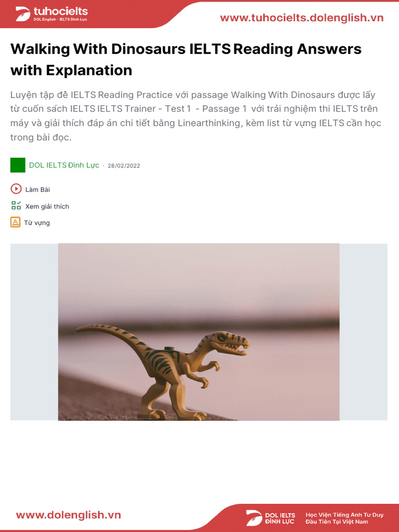Open the Từ vựng link
The image size is (399, 532).
(37, 223)
